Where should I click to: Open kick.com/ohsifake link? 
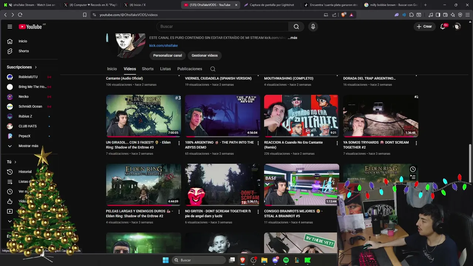click(163, 45)
